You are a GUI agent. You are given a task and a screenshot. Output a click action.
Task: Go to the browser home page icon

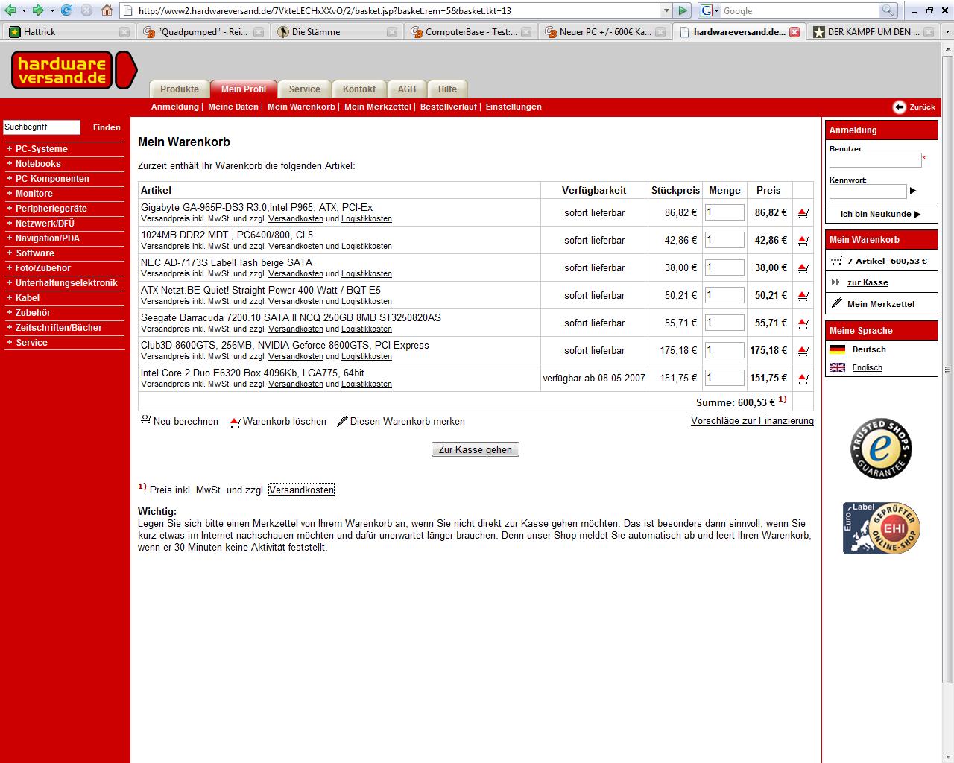click(107, 10)
